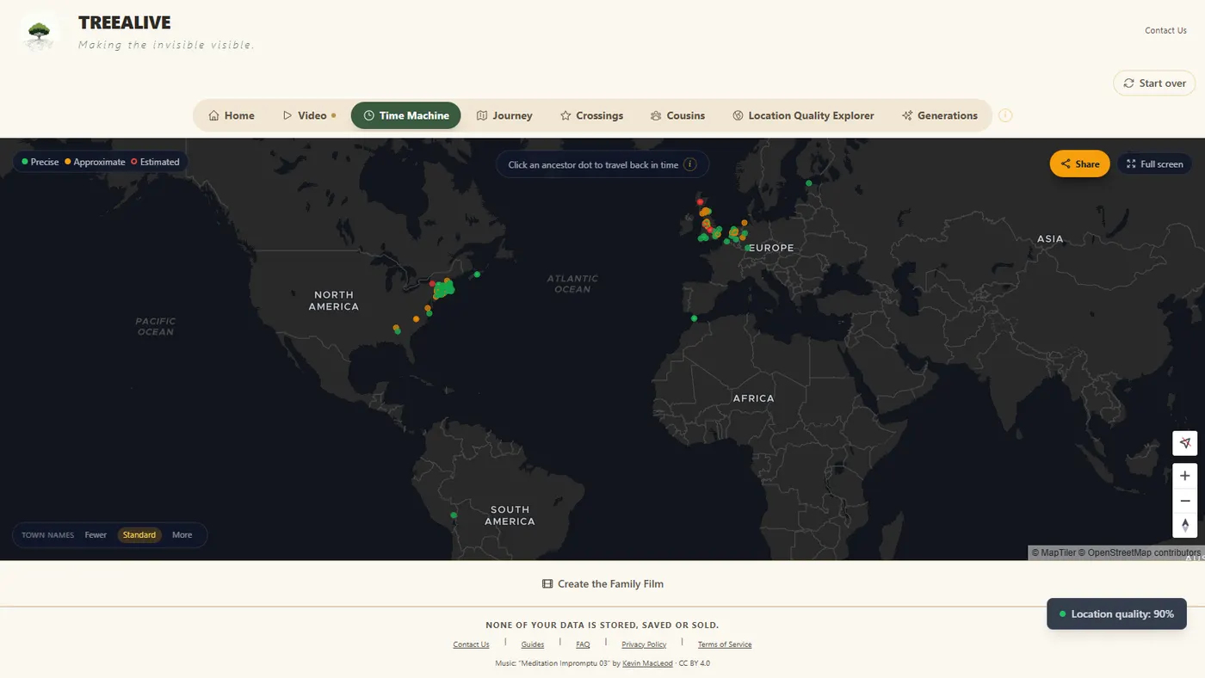Open the Privacy Policy link
Viewport: 1205px width, 678px height.
[x=644, y=644]
